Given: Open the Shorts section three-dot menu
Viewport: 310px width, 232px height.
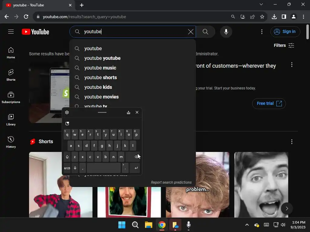Looking at the screenshot, I should pos(292,142).
